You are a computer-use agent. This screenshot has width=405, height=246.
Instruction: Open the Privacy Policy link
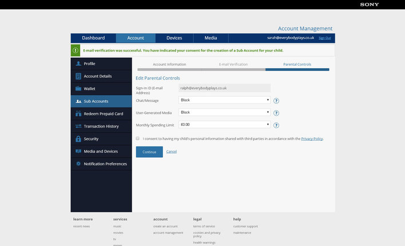pos(312,138)
